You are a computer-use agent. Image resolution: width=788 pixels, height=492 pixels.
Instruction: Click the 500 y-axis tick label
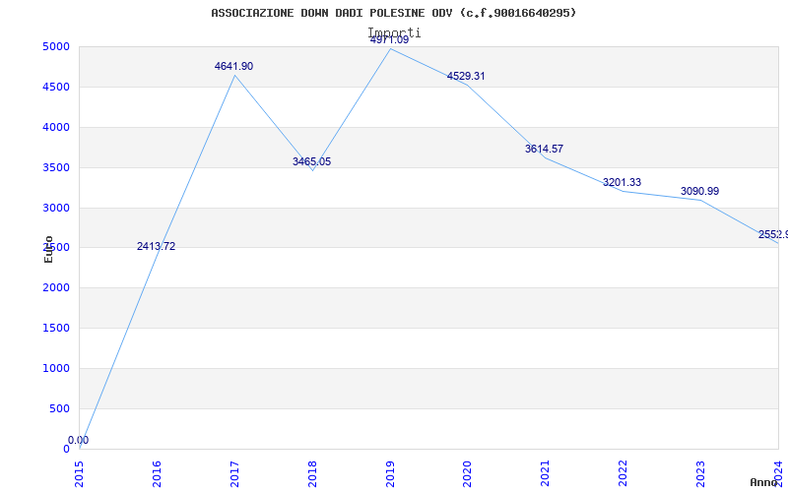click(x=59, y=408)
